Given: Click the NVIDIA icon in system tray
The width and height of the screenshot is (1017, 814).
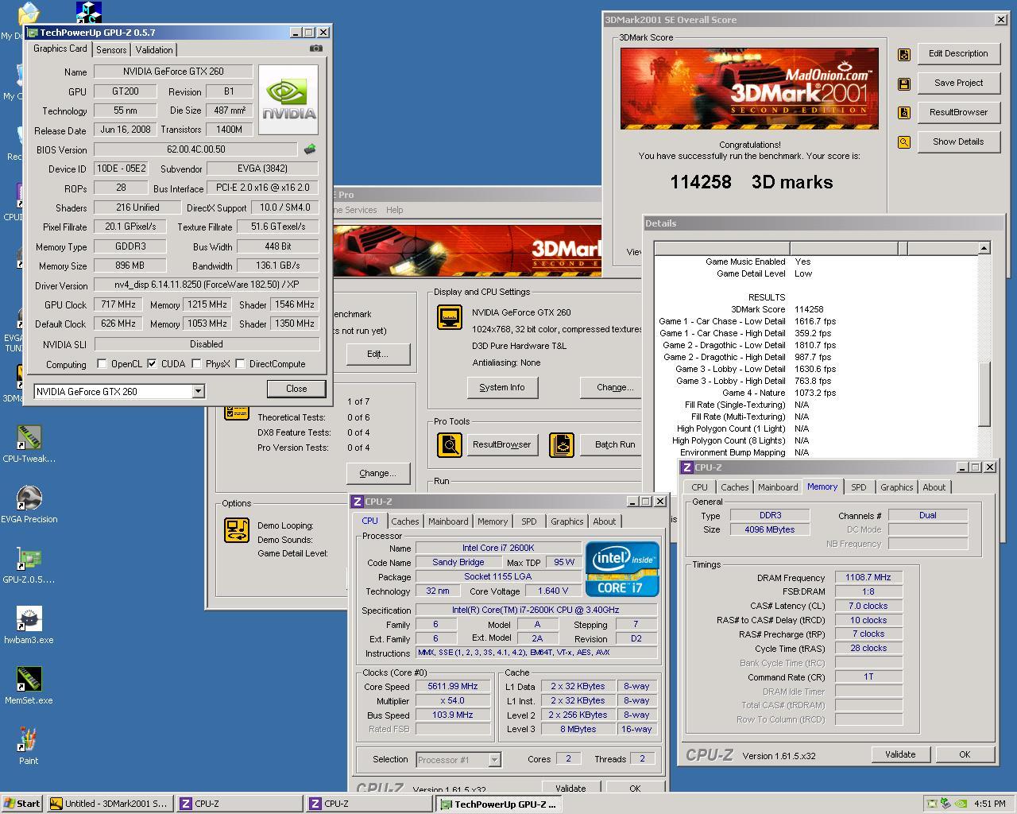Looking at the screenshot, I should coord(961,804).
